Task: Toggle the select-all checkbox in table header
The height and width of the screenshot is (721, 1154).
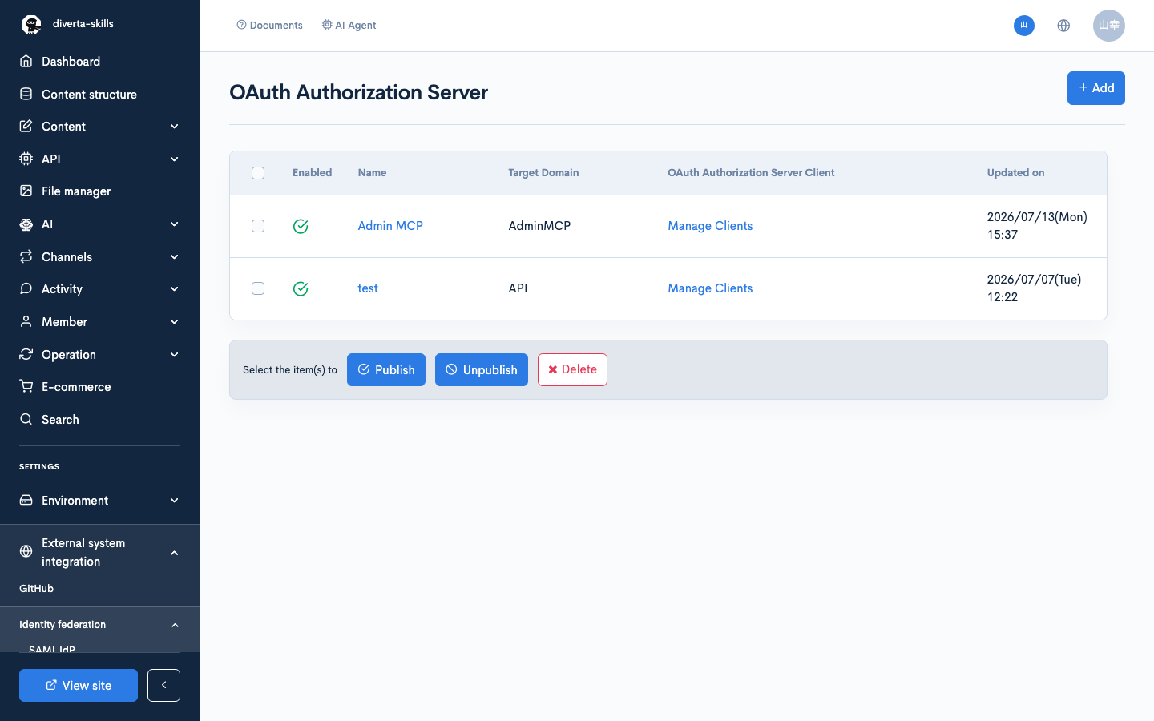Action: (x=258, y=173)
